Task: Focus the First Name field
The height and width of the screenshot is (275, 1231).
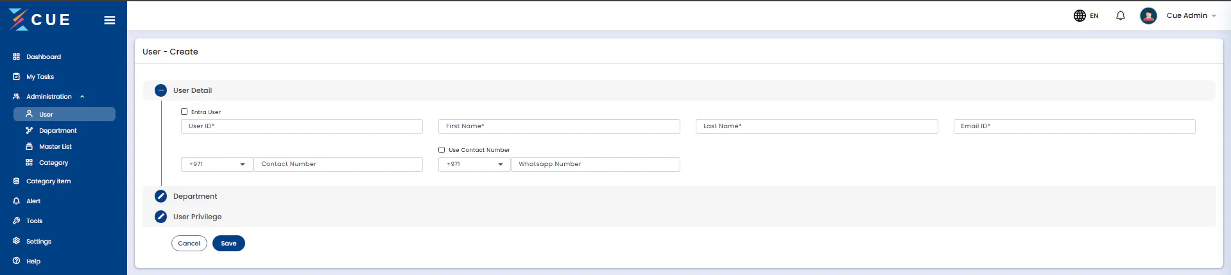Action: (559, 126)
